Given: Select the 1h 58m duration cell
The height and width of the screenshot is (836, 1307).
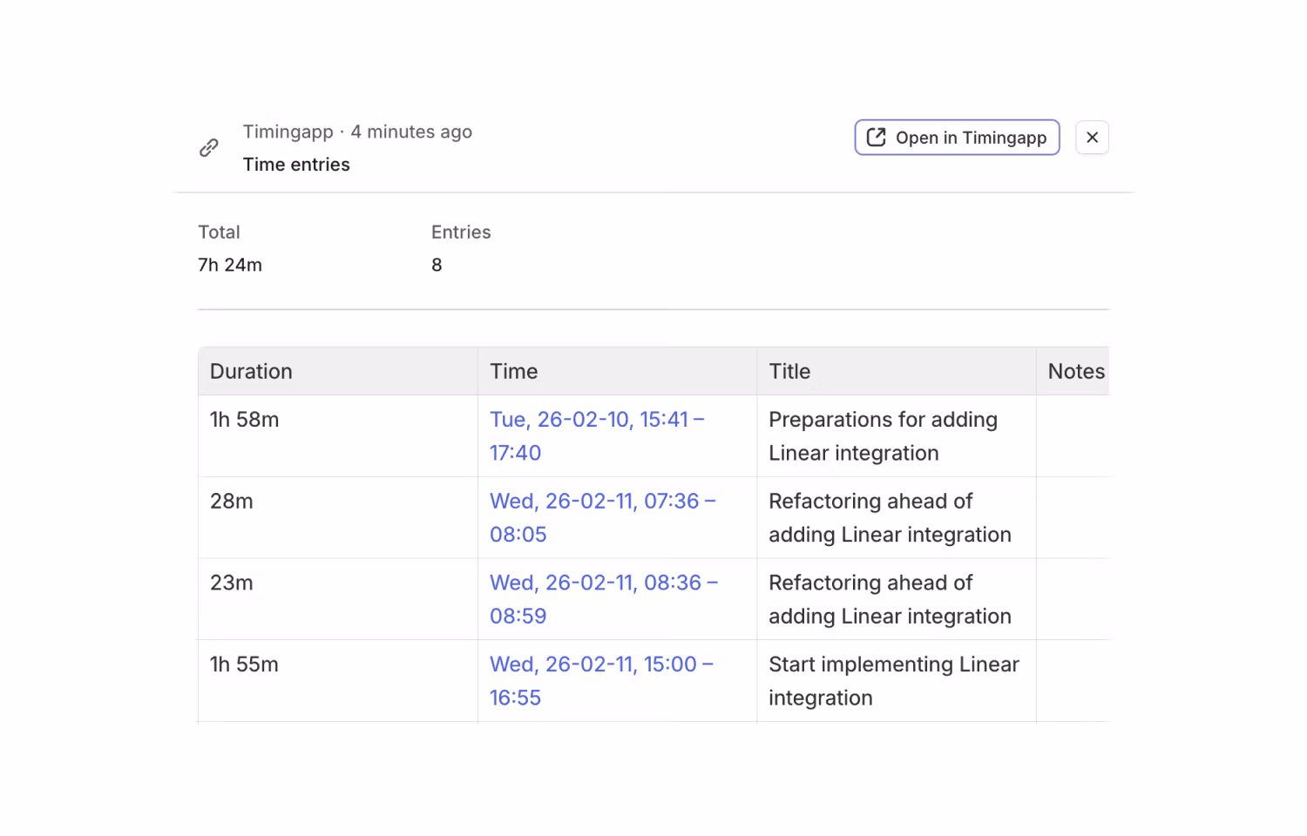Looking at the screenshot, I should [x=245, y=420].
